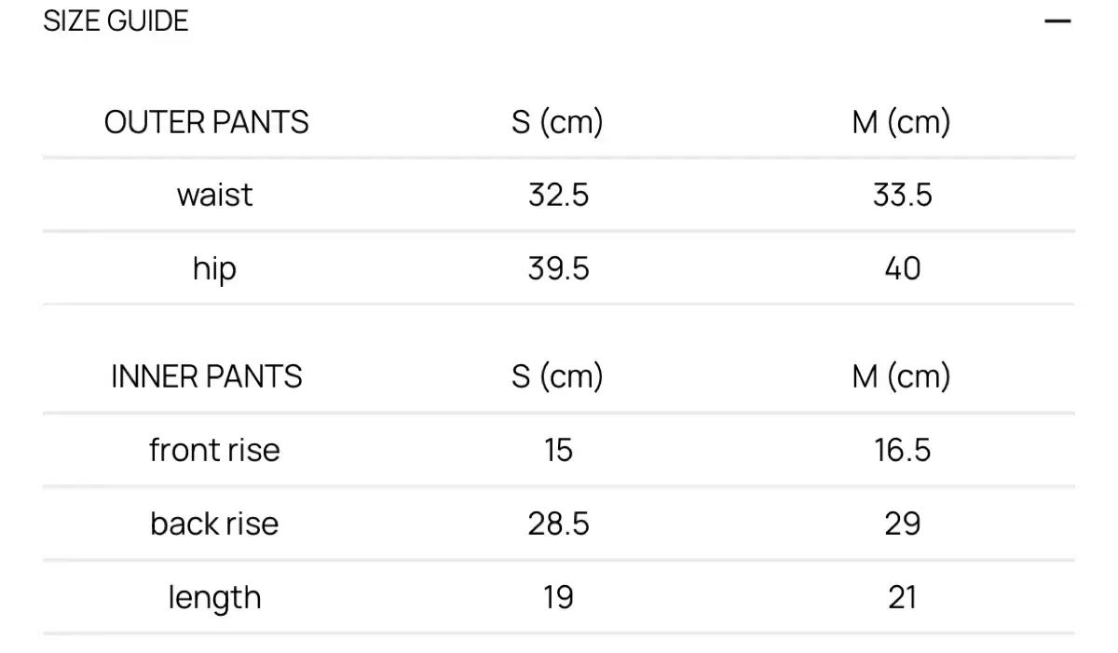
Task: Click the hip row label
Action: pos(214,268)
